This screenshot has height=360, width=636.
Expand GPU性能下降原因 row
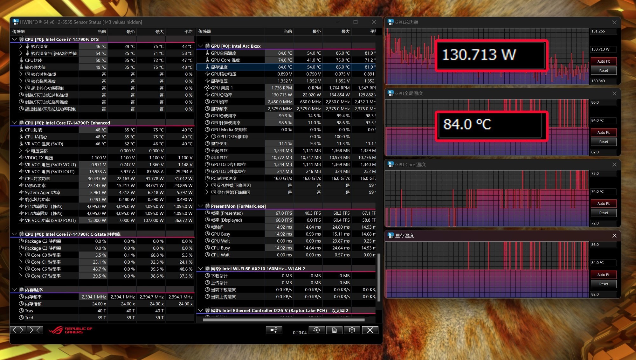(207, 185)
